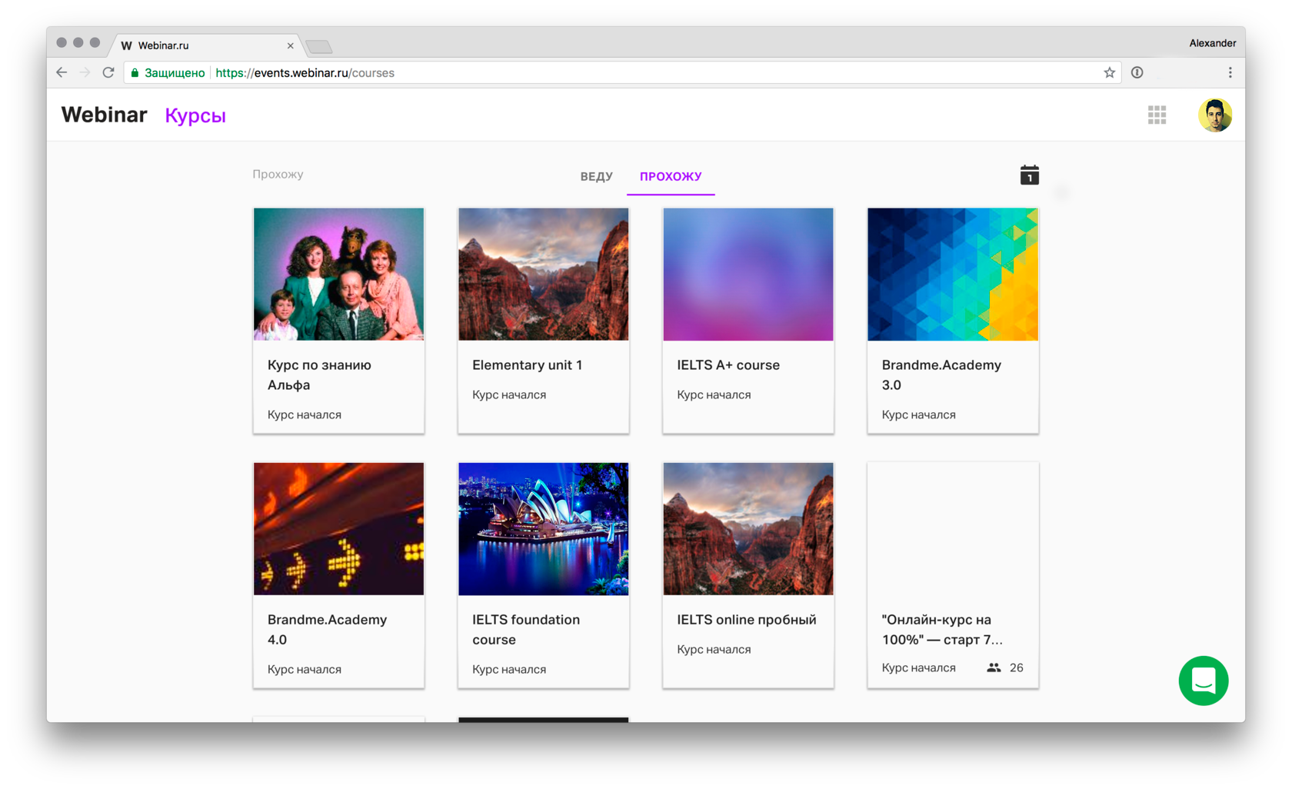Click Курс начался under Elementary unit 1
Screen dimensions: 1292x789
[x=508, y=394]
